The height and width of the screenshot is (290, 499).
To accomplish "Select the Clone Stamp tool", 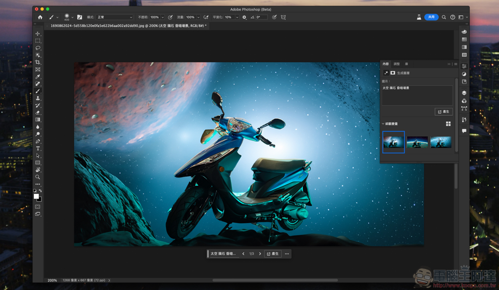I will point(38,98).
